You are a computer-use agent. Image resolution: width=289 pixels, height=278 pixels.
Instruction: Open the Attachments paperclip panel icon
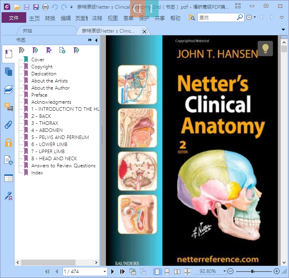tap(9, 125)
